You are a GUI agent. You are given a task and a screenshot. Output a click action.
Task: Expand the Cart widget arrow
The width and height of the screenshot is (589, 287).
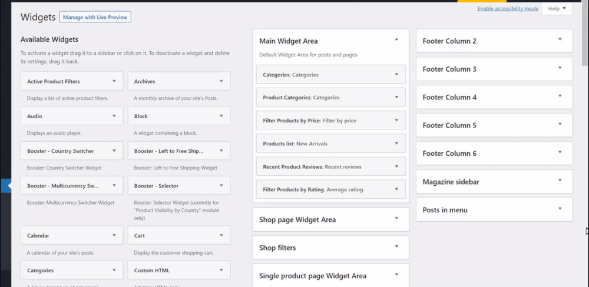221,235
